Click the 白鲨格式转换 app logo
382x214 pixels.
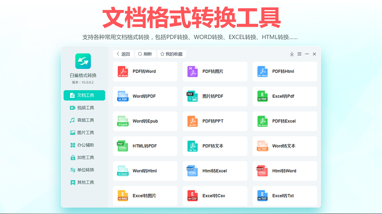coord(83,61)
